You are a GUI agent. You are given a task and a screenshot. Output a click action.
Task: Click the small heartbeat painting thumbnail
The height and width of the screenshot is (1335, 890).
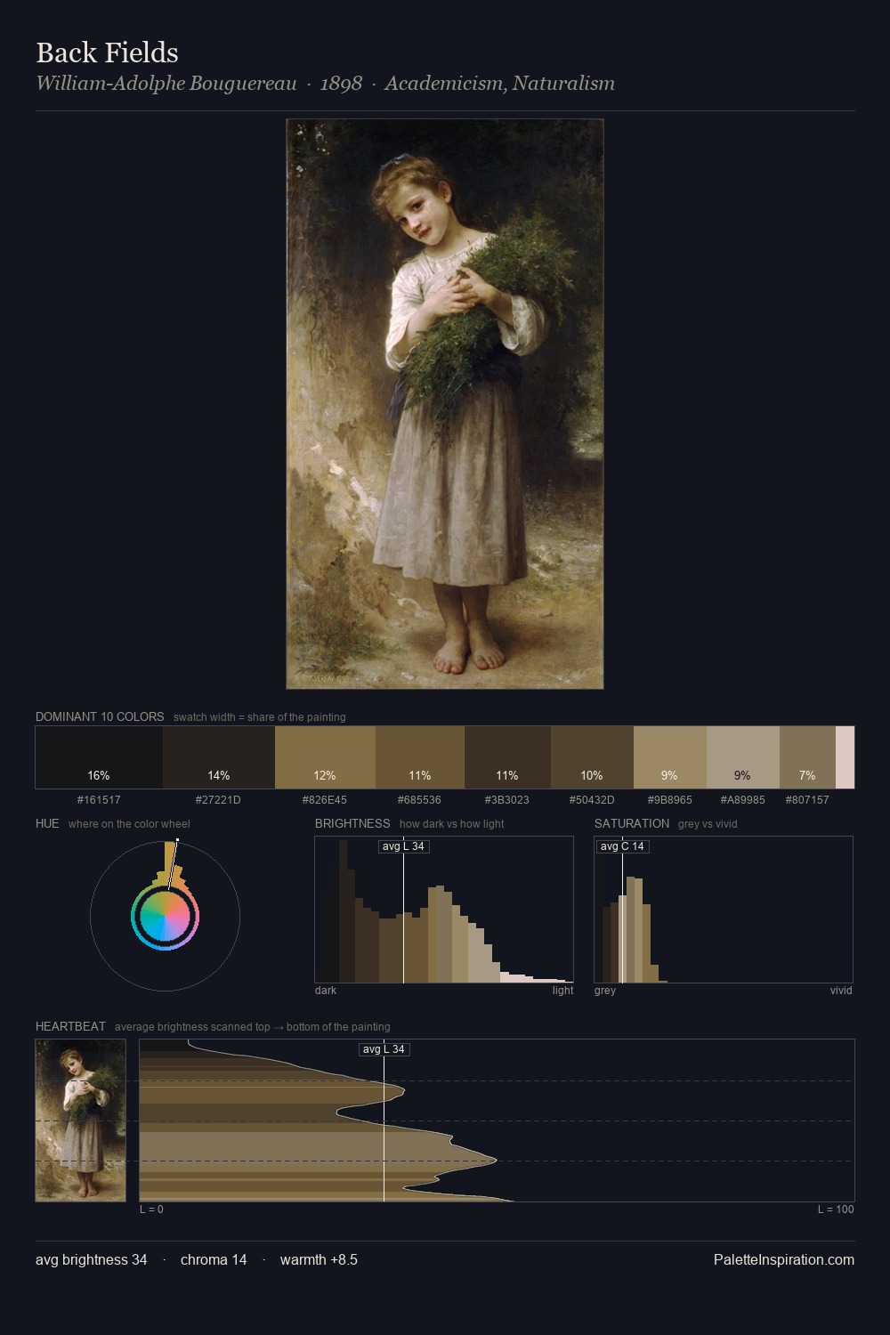[x=80, y=1121]
